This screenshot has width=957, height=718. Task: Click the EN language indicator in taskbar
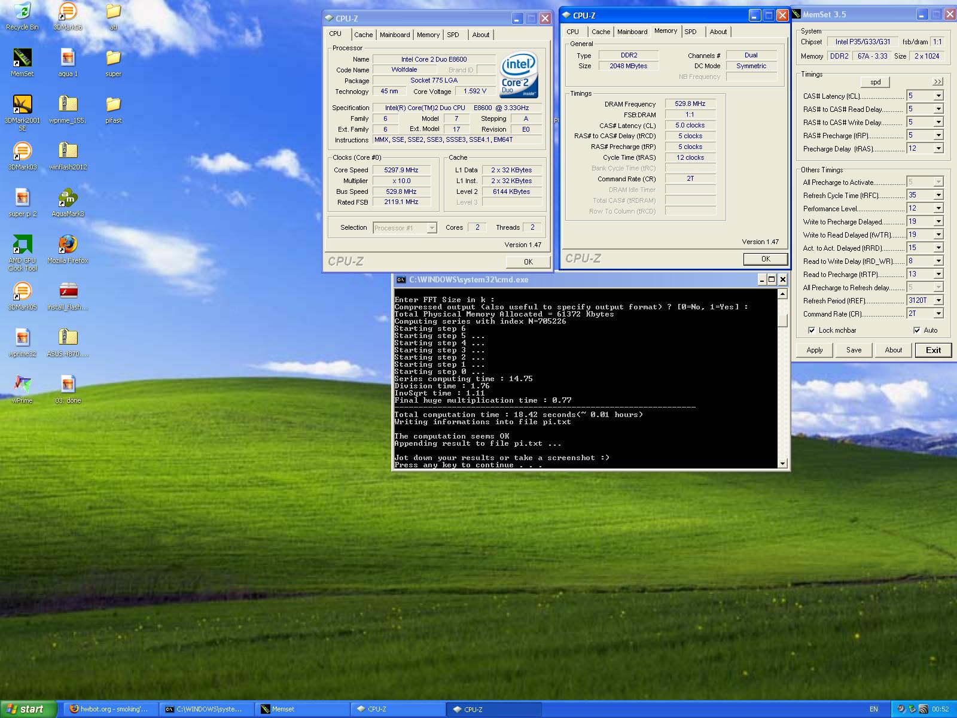coord(874,709)
